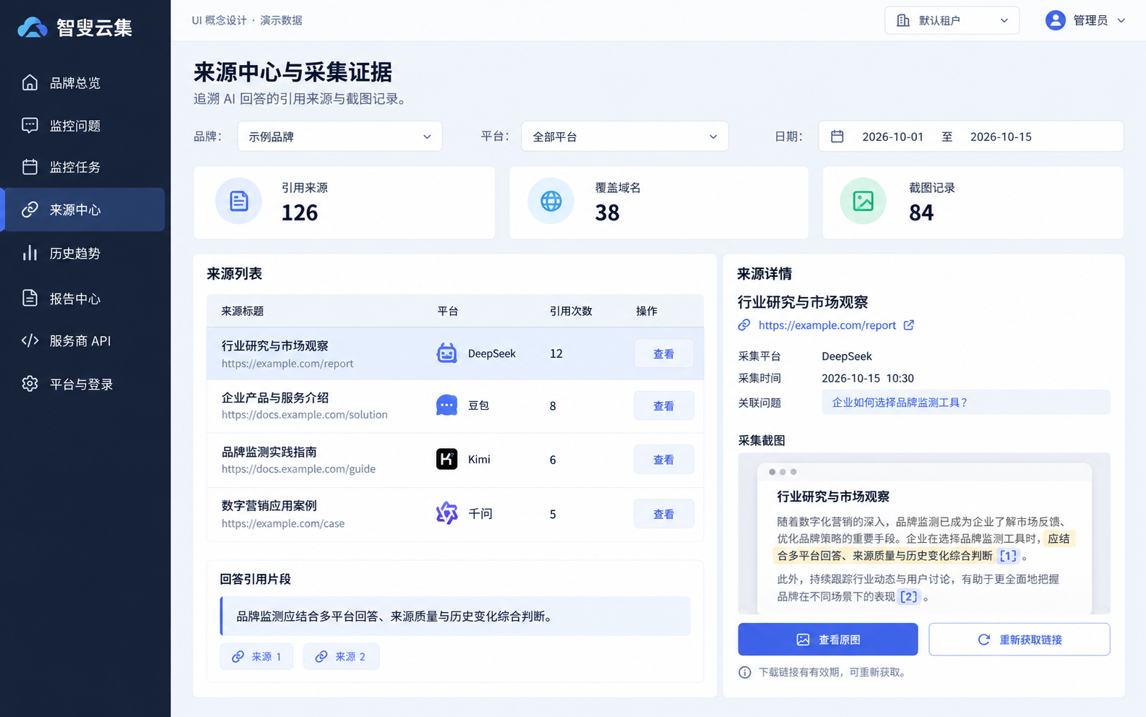The width and height of the screenshot is (1146, 717).
Task: Click the https://docs.example.com/solution URL text
Action: [x=304, y=415]
